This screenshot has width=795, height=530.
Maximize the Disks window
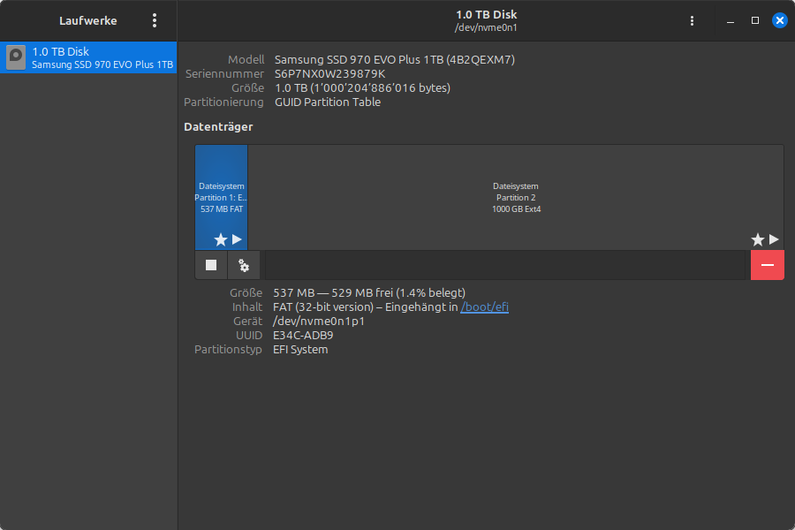pos(755,20)
